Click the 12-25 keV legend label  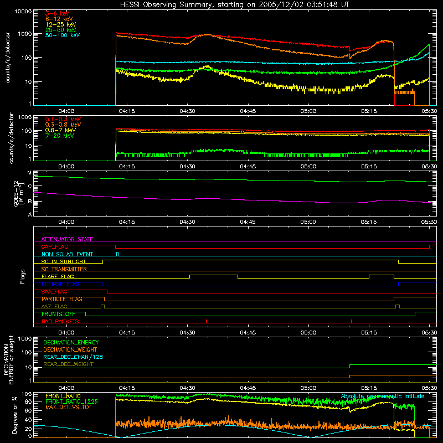61,24
